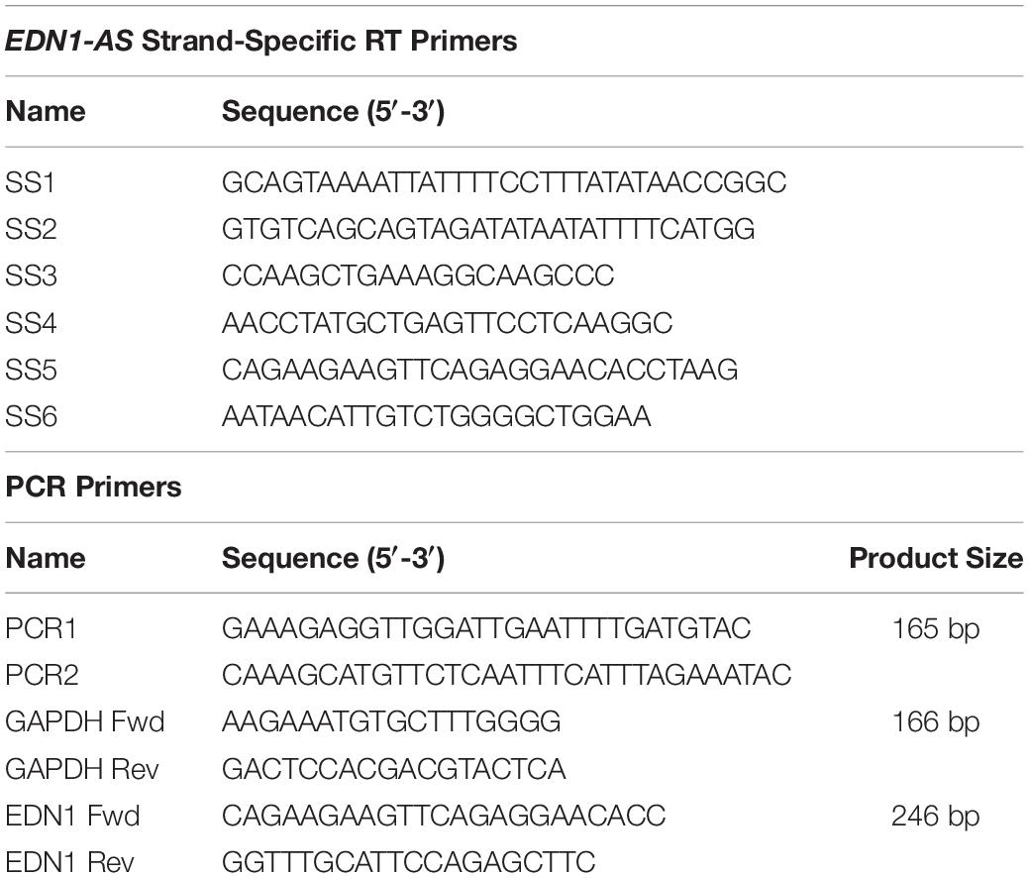Viewport: 1029px width, 878px height.
Task: Select the SS2 primer row label
Action: click(x=31, y=229)
